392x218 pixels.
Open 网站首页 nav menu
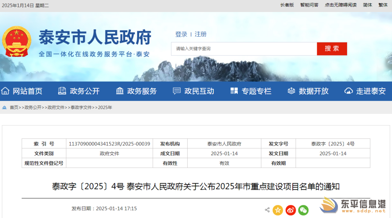click(x=28, y=91)
